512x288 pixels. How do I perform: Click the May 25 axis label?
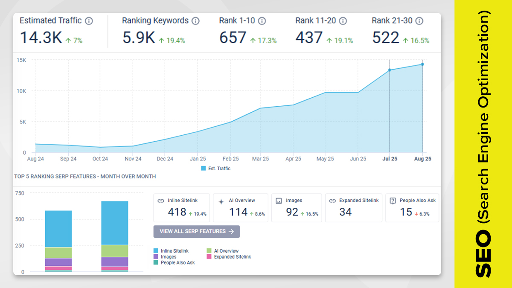click(x=325, y=159)
